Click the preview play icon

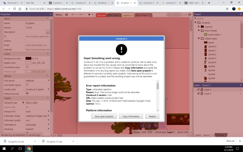89,15
